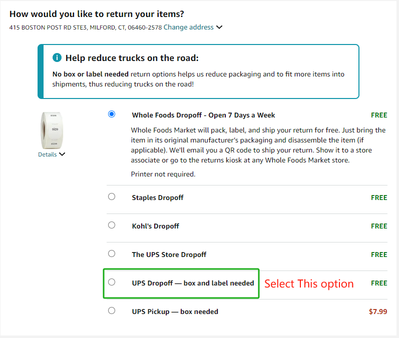The width and height of the screenshot is (399, 338).
Task: Click the info icon beside Help reduce trucks
Action: (57, 57)
